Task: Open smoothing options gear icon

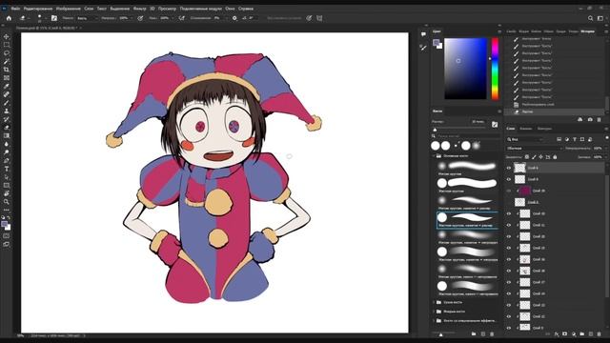Action: point(234,18)
